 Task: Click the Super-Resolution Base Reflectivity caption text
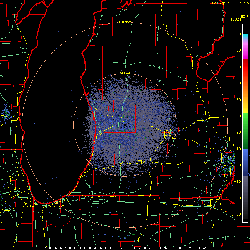(x=126, y=248)
